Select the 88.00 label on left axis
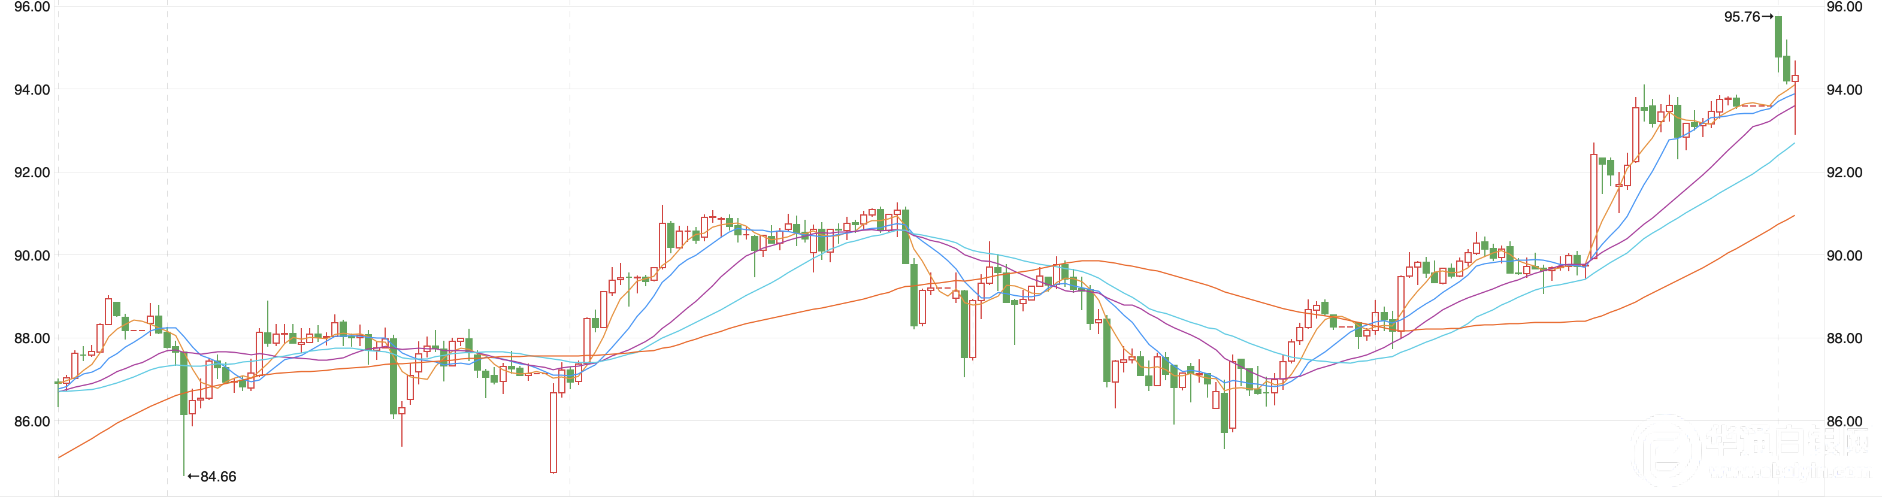Screen dimensions: 1882x497 32,338
